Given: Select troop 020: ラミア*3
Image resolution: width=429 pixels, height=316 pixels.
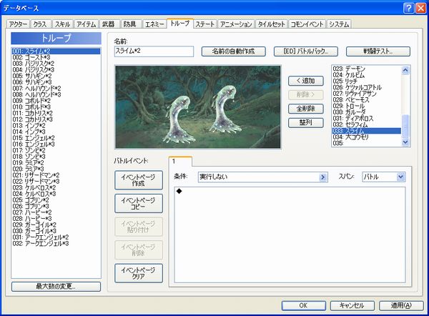Looking at the screenshot, I should (56, 169).
